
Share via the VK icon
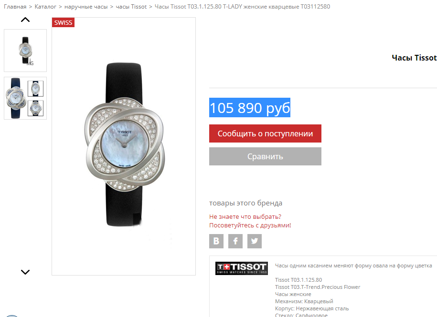(216, 241)
